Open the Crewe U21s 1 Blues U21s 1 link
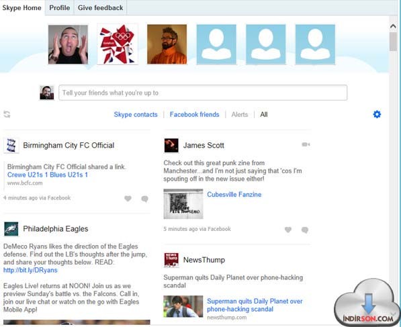Screen dimensions: 401x327 [x=48, y=175]
